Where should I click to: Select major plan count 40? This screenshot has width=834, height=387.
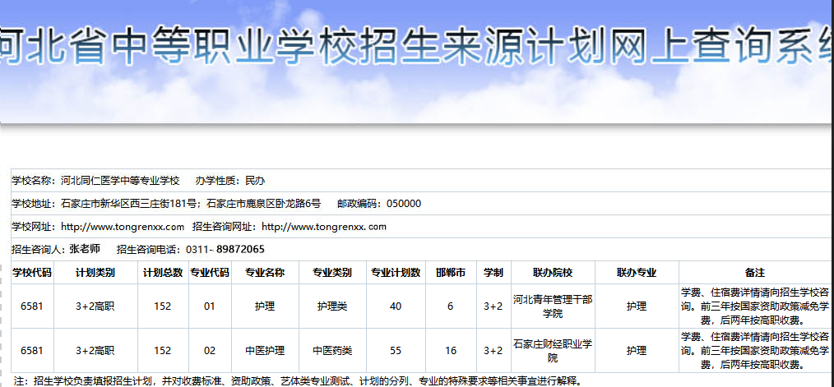coord(395,306)
